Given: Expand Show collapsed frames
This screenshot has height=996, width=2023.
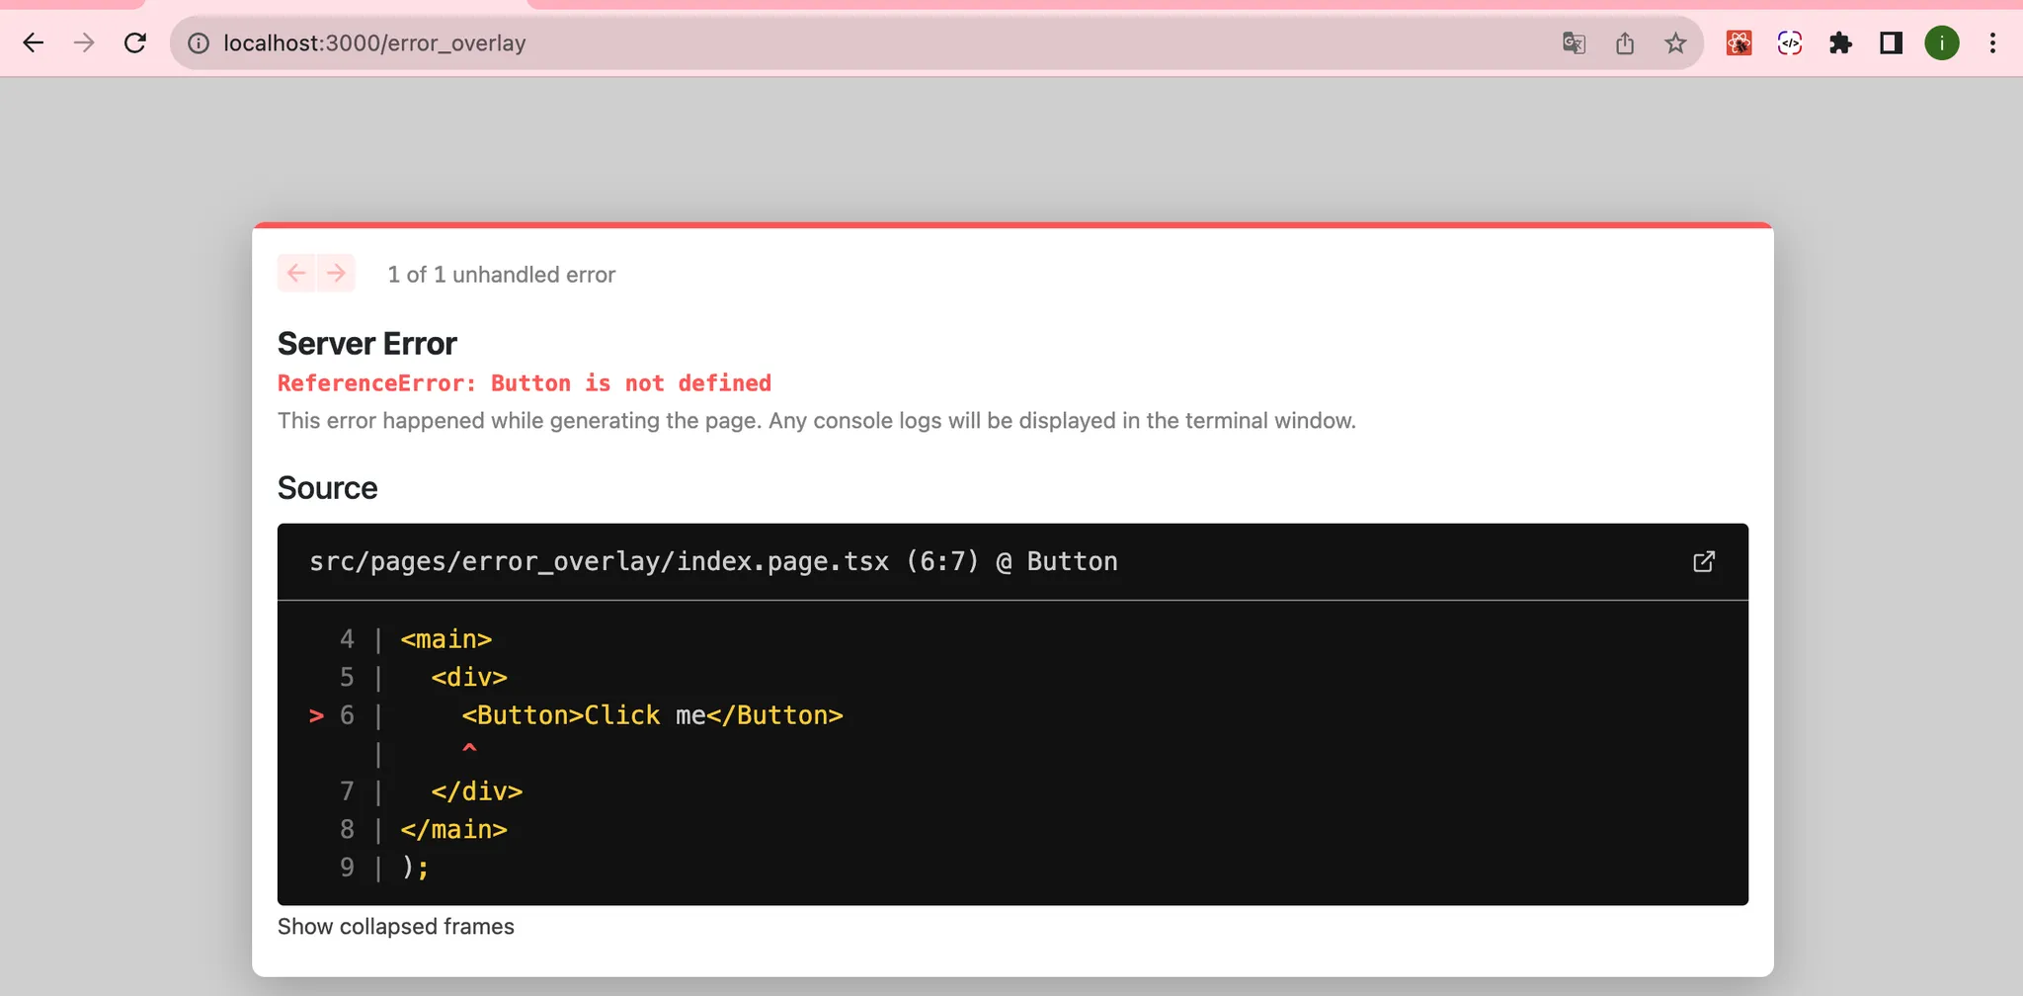Looking at the screenshot, I should click(395, 927).
